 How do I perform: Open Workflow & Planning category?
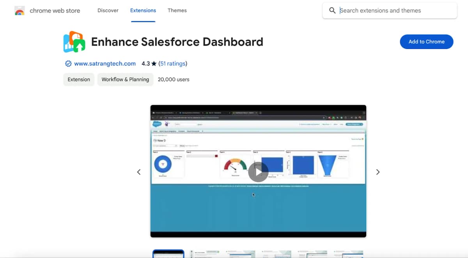coord(125,79)
